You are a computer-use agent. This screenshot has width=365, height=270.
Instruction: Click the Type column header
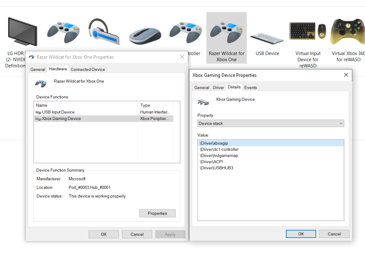click(x=155, y=105)
